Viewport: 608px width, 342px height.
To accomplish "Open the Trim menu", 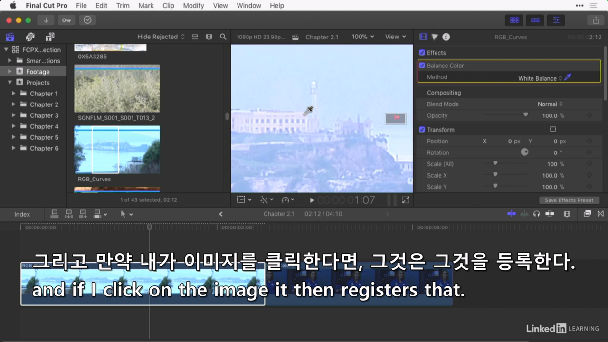I will [x=123, y=6].
